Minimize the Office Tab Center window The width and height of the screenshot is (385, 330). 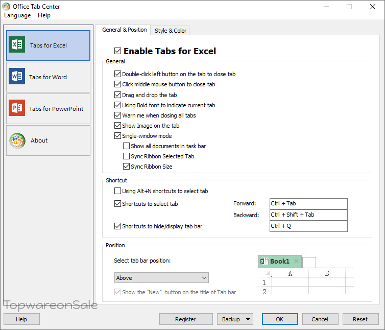click(x=326, y=7)
